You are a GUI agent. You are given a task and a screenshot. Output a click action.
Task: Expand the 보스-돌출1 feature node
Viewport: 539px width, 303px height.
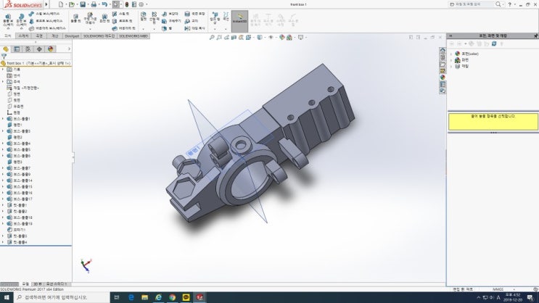point(3,119)
